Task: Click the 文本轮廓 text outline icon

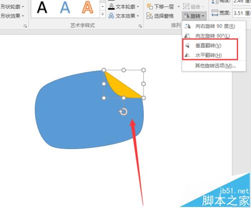Action: click(111, 7)
